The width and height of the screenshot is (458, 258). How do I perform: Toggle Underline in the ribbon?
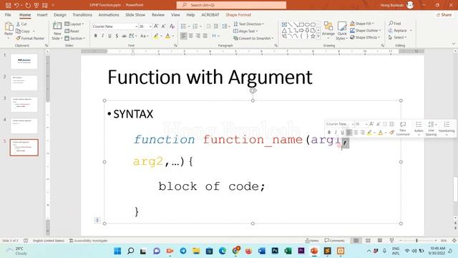click(109, 36)
